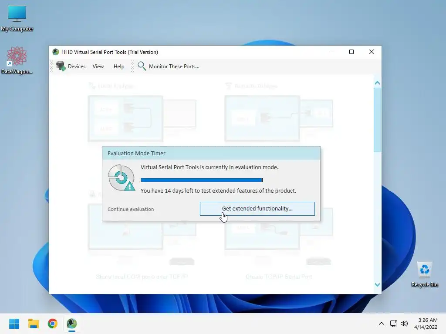Screen dimensions: 446x334
Task: Select the My Computer desktop icon
Action: (x=17, y=18)
